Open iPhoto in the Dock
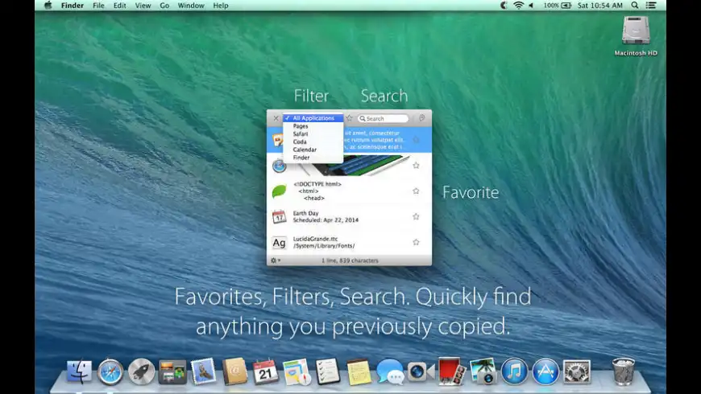This screenshot has height=394, width=701. pyautogui.click(x=483, y=371)
